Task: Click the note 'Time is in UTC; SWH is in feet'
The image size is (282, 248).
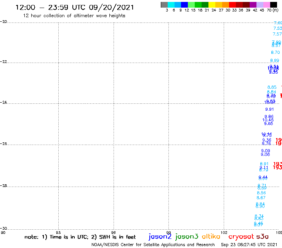Action: pos(80,237)
